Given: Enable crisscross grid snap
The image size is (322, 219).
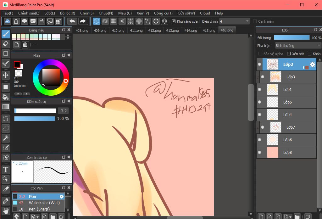Looking at the screenshot, I should [113, 21].
